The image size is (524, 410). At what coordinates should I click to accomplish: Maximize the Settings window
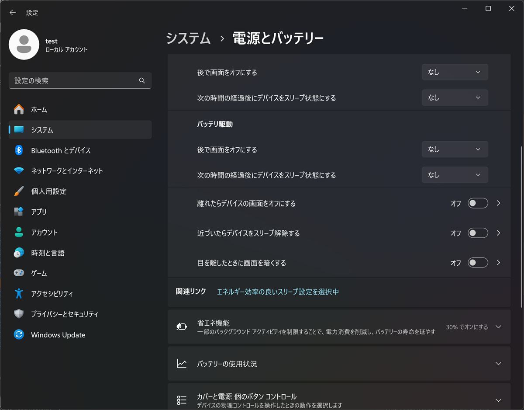click(488, 8)
